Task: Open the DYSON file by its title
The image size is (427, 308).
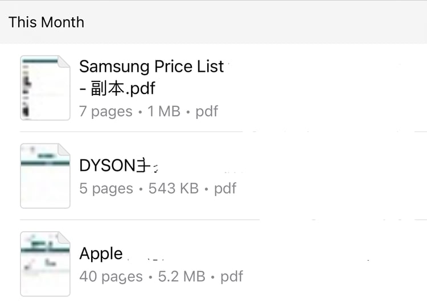Action: pyautogui.click(x=116, y=166)
